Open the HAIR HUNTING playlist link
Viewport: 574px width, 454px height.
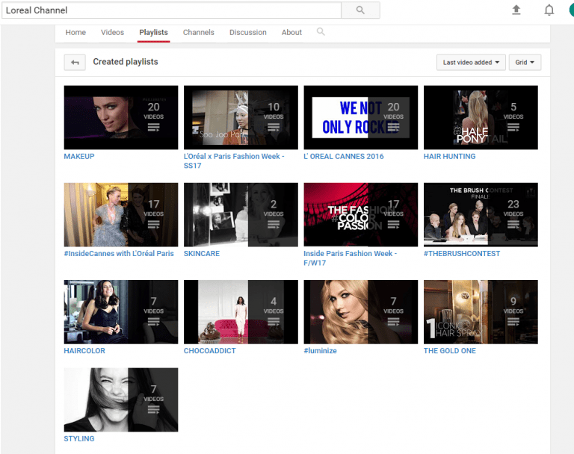click(x=449, y=156)
